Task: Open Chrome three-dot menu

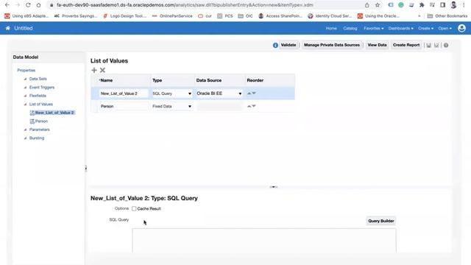Action: tap(464, 5)
